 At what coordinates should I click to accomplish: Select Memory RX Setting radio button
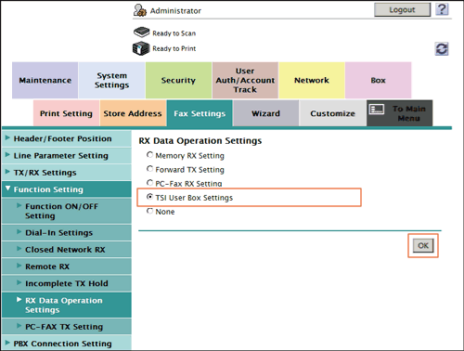(149, 154)
